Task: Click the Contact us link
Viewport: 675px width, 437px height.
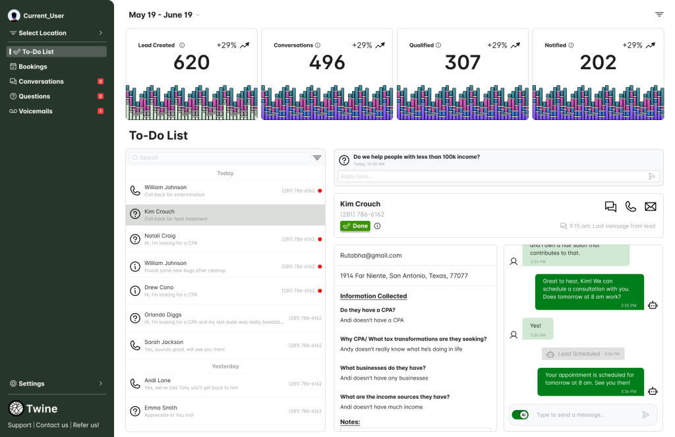Action: (52, 425)
